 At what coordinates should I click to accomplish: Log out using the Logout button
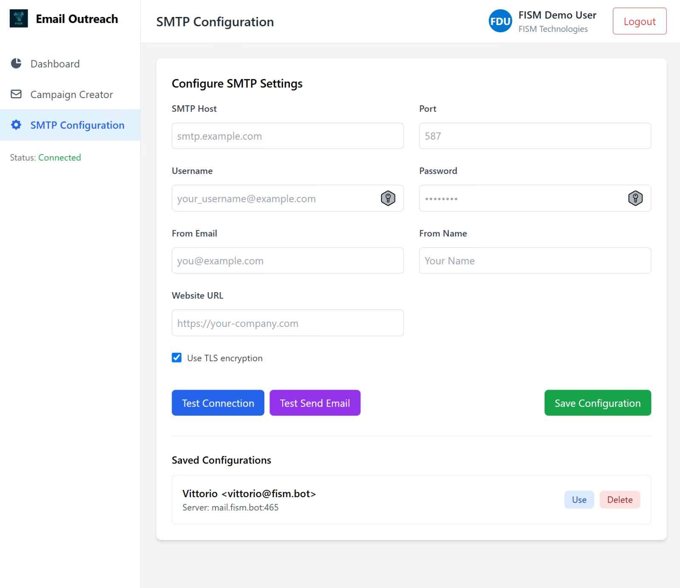[x=639, y=21]
